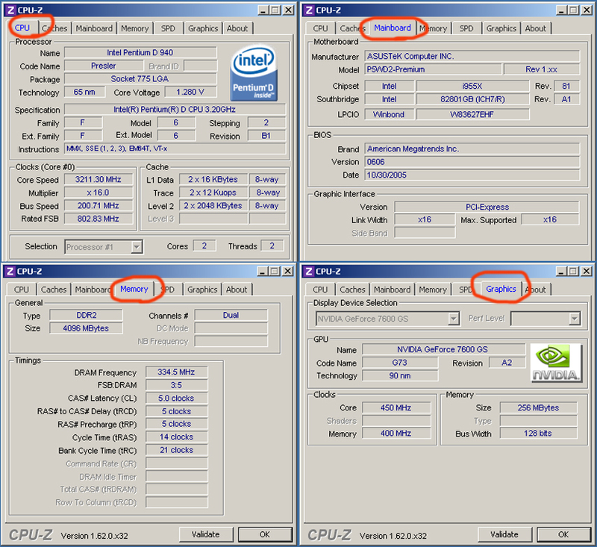This screenshot has height=547, width=597.
Task: Click the Multiplier x 16.0 value
Action: coord(99,193)
